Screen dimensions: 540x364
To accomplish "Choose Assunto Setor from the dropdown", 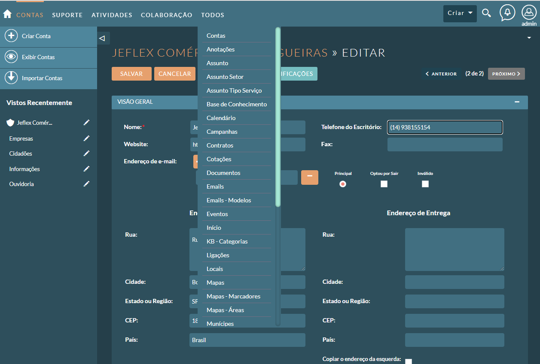I will [x=237, y=77].
